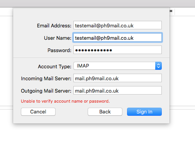Click the "Password:" label text

(x=59, y=50)
